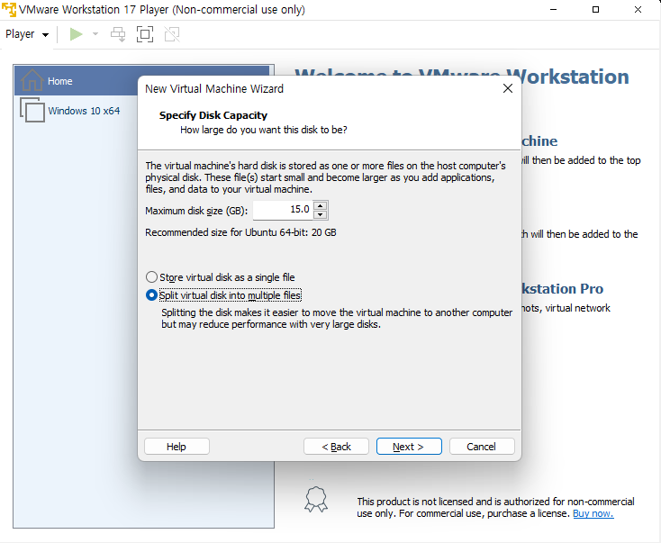Select Split virtual disk into multiple files
The height and width of the screenshot is (543, 661).
(223, 295)
